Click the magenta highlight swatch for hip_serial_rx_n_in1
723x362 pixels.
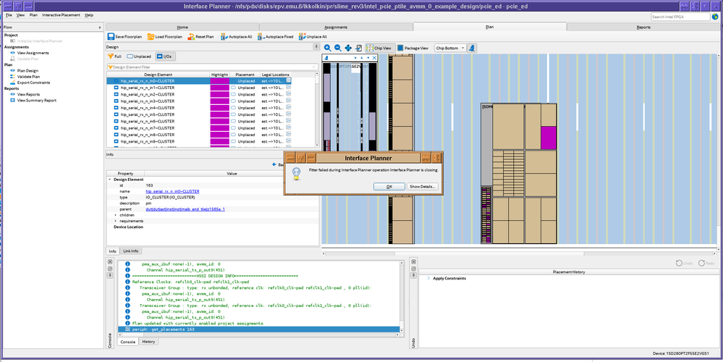(x=219, y=88)
